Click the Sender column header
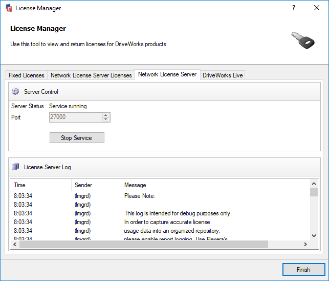 (96, 185)
